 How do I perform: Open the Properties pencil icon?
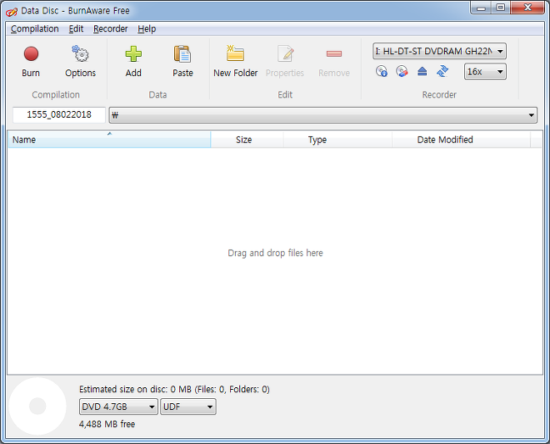(285, 61)
